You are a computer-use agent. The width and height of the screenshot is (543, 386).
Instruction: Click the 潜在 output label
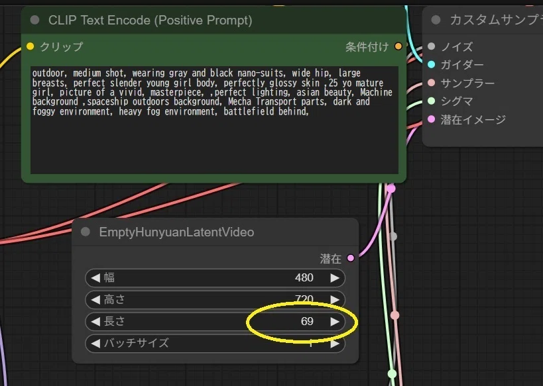pos(330,258)
